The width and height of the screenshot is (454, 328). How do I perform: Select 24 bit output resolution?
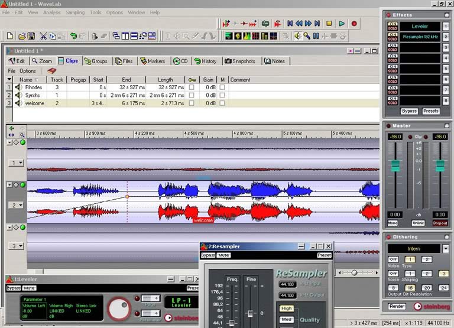click(x=443, y=288)
